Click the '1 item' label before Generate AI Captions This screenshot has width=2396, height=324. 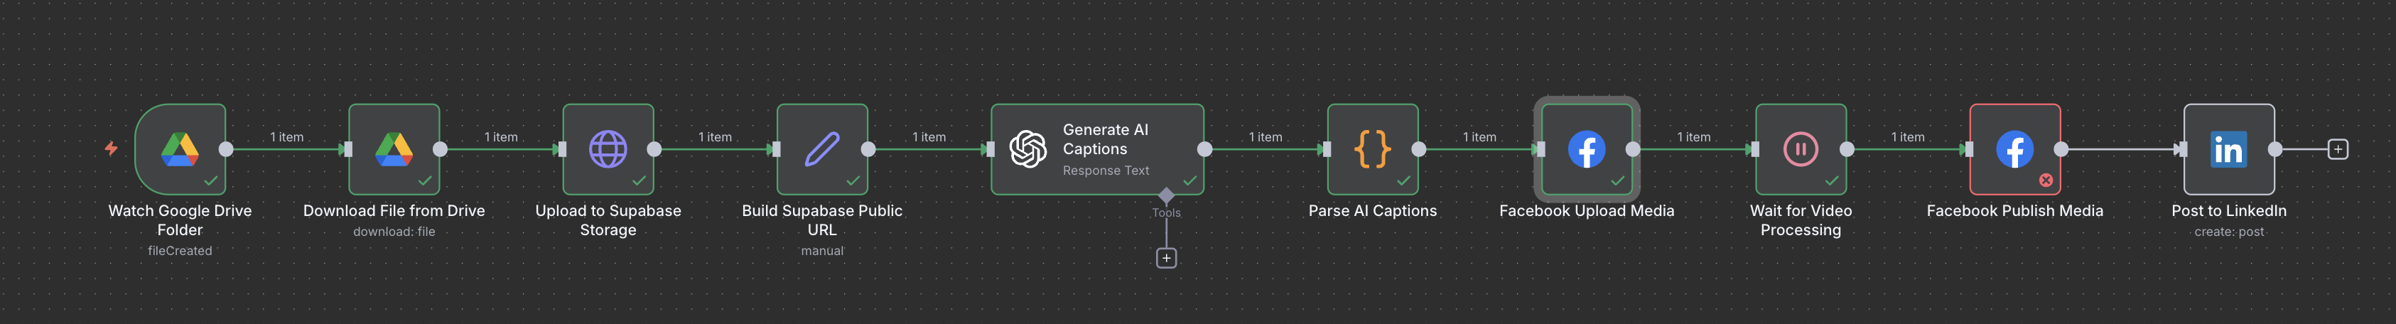(928, 137)
